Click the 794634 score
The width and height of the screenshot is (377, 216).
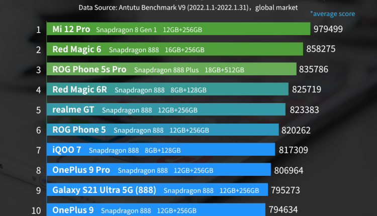coord(284,209)
